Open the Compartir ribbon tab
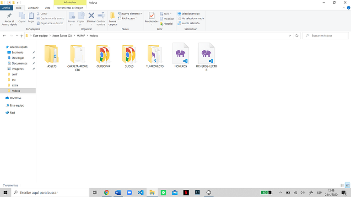This screenshot has width=351, height=197. click(33, 8)
